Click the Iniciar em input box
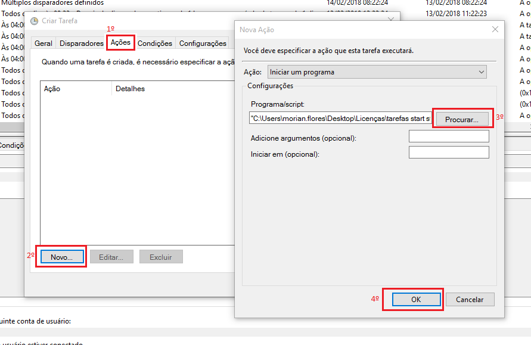The width and height of the screenshot is (531, 345). [x=448, y=153]
